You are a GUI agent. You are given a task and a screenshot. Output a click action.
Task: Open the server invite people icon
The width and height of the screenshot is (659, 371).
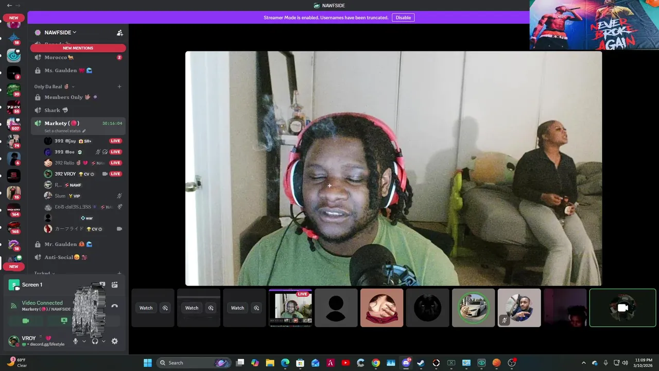120,32
